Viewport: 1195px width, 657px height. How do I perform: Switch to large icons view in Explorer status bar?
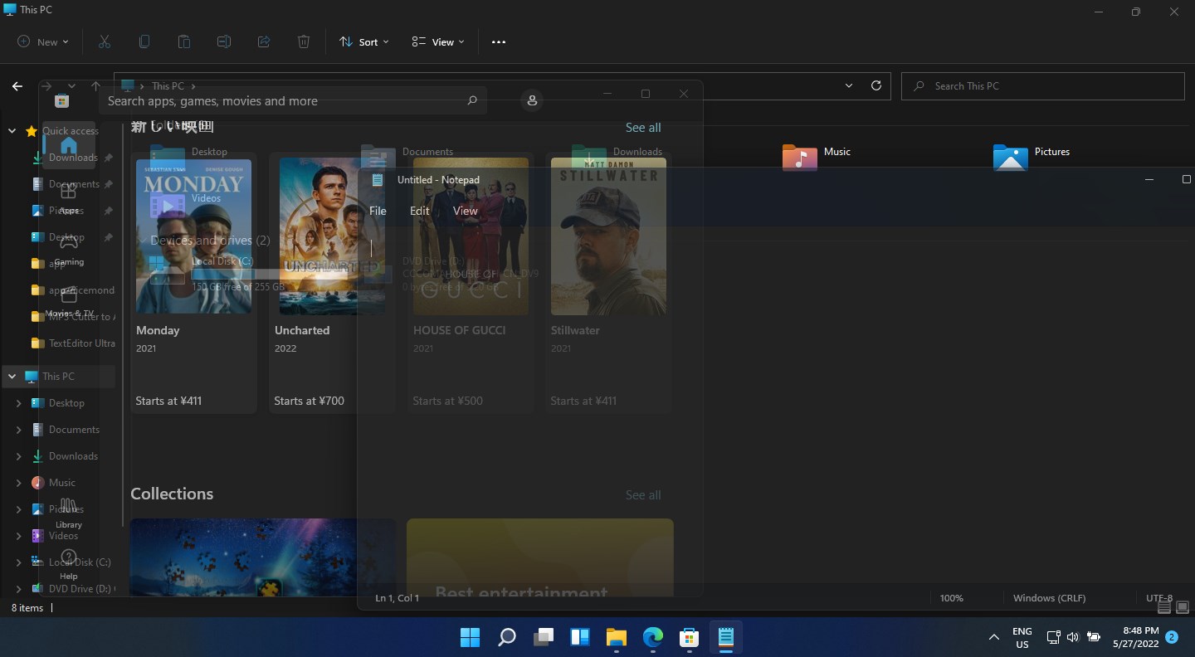click(1182, 607)
